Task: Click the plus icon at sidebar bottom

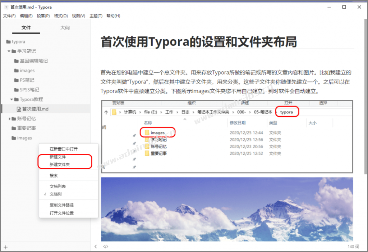Action: pos(6,247)
